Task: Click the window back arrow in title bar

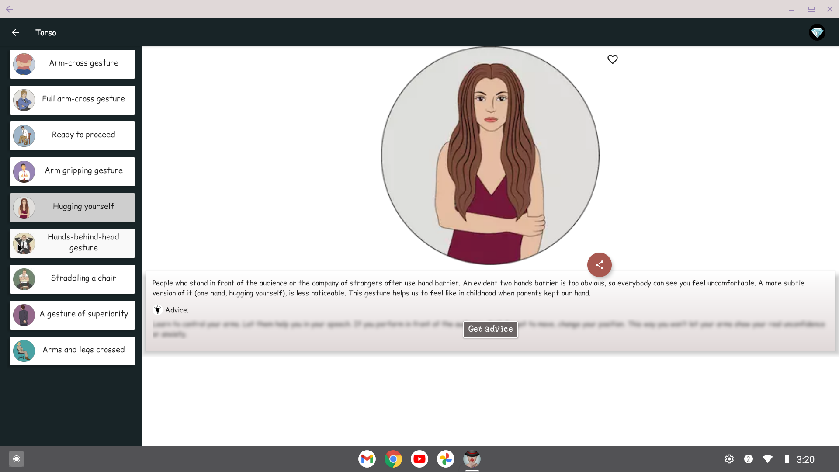Action: point(9,9)
